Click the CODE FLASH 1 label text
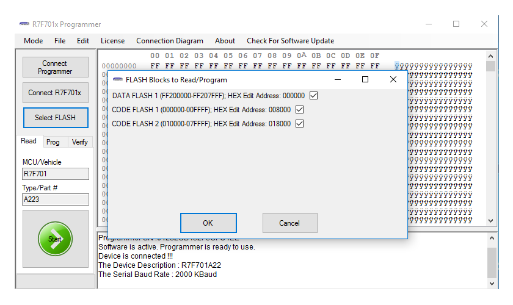 [x=201, y=110]
